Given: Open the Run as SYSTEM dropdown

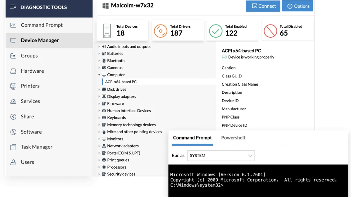Looking at the screenshot, I should 221,156.
